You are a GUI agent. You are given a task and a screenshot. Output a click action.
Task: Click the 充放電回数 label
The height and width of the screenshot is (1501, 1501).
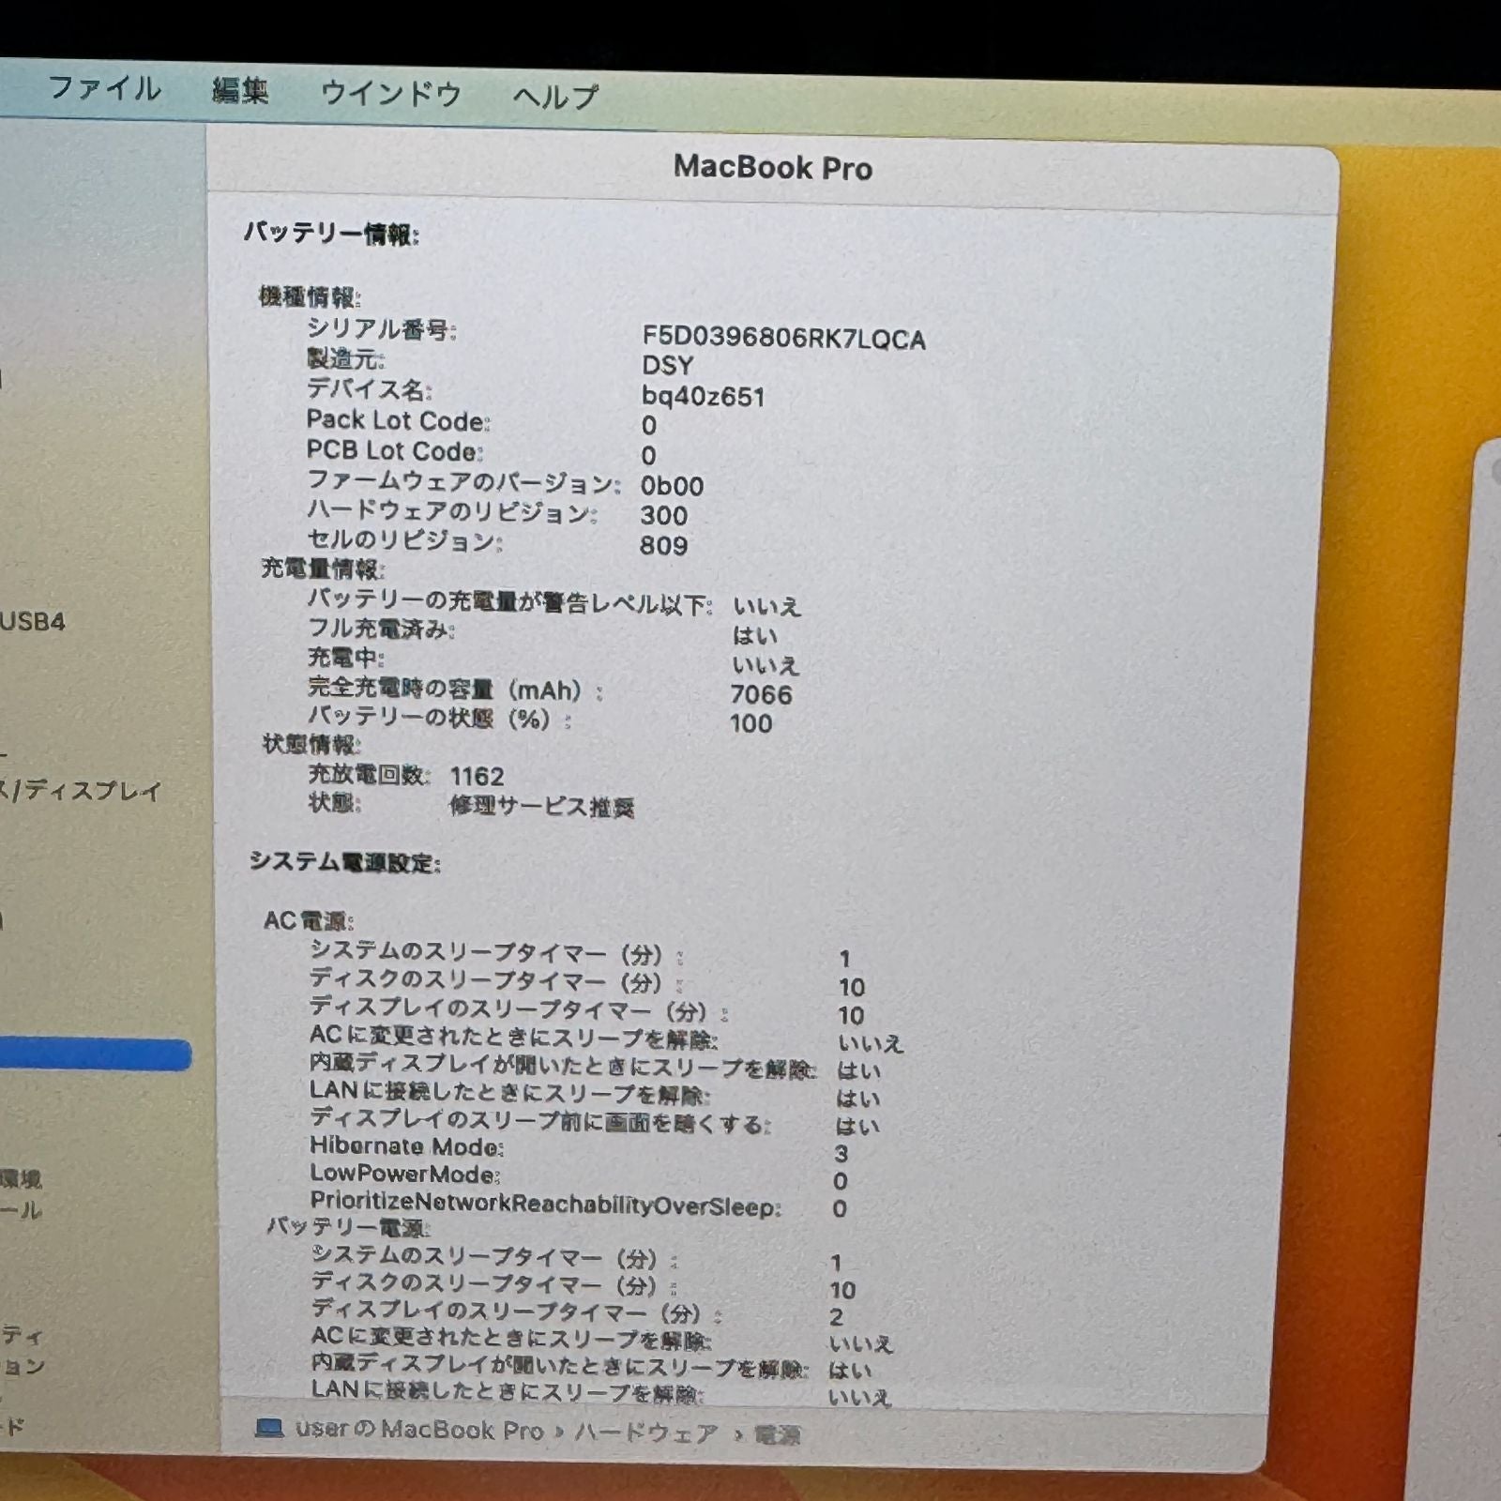click(x=369, y=774)
